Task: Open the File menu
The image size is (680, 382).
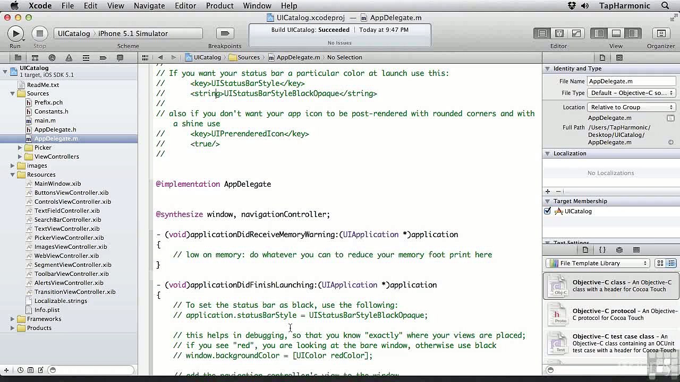Action: coord(67,6)
